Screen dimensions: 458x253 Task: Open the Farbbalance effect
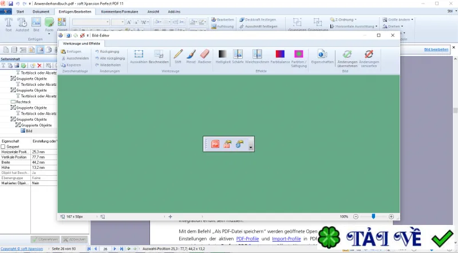click(x=280, y=57)
